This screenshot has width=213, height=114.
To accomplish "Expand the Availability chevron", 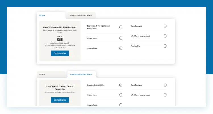I will click(x=165, y=46).
